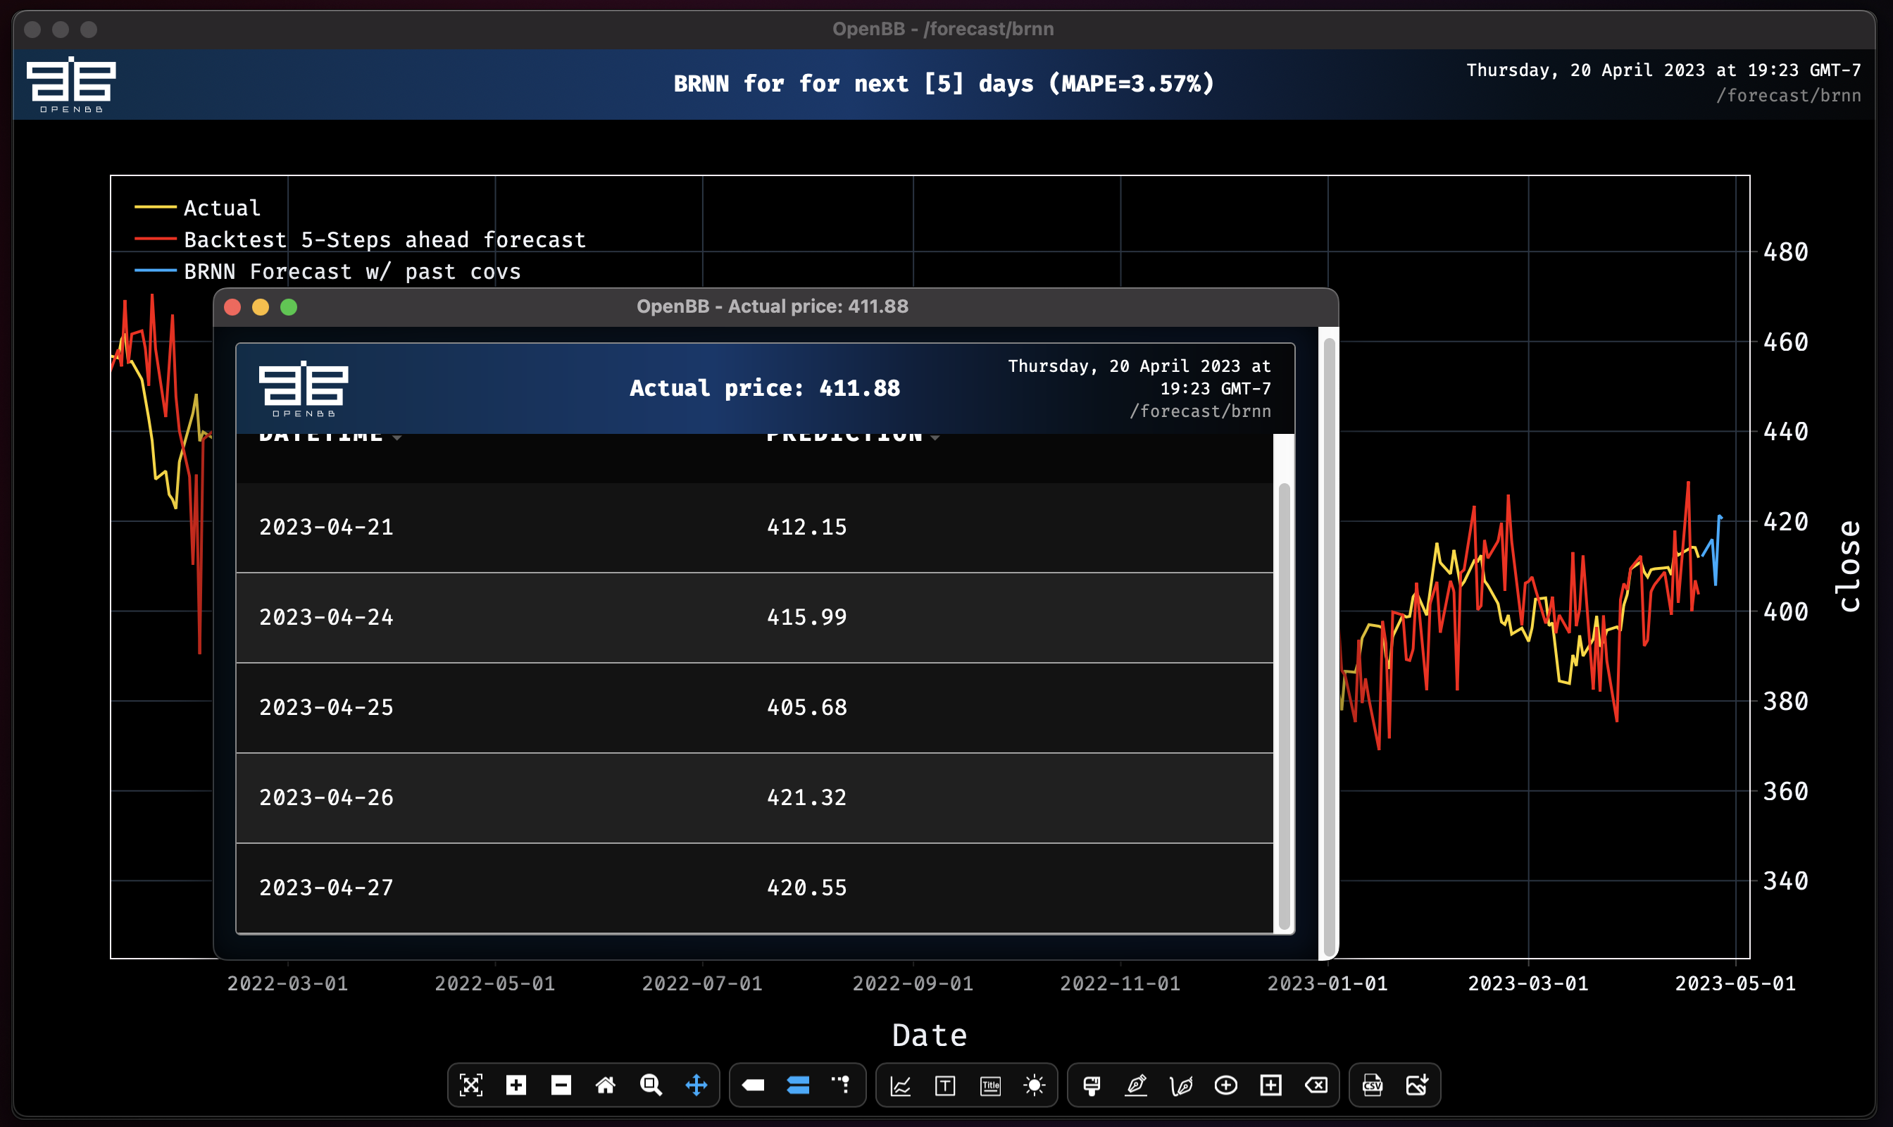1893x1127 pixels.
Task: Reset axes with the home icon
Action: pyautogui.click(x=605, y=1085)
